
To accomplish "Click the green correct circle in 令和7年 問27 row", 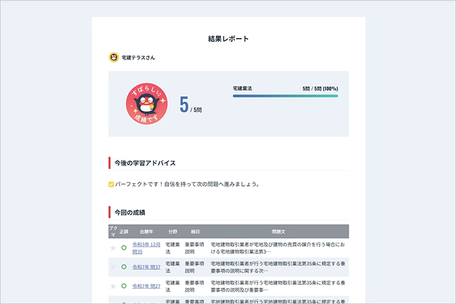I will point(124,286).
